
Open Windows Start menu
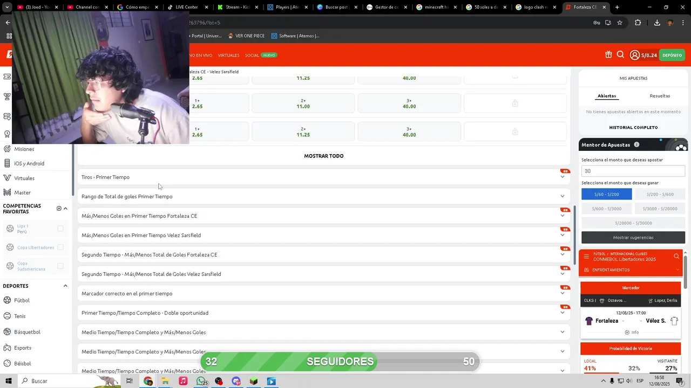(x=8, y=381)
